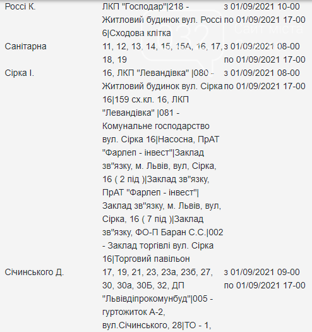Click the Санітарна 'з 01/09/2021 08-00' time
Screen dimensions: 312x332
tap(262, 46)
